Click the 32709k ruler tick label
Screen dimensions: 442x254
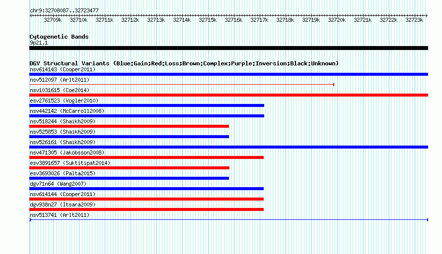click(x=53, y=20)
